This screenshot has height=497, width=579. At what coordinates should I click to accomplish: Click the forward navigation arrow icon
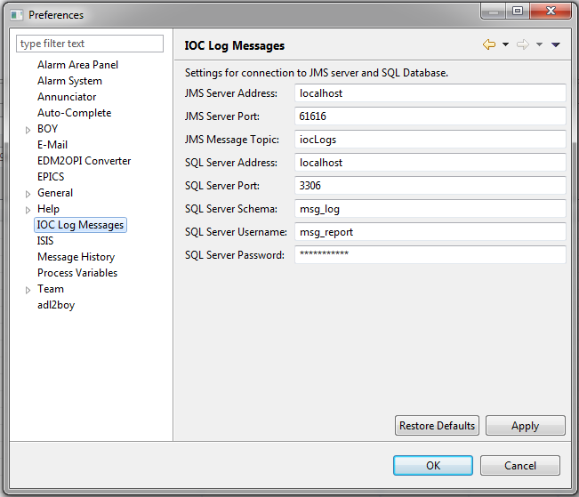pyautogui.click(x=522, y=44)
